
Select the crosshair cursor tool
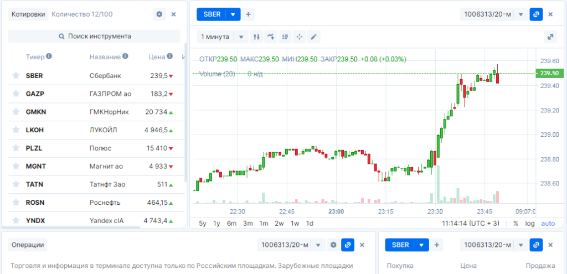(300, 37)
